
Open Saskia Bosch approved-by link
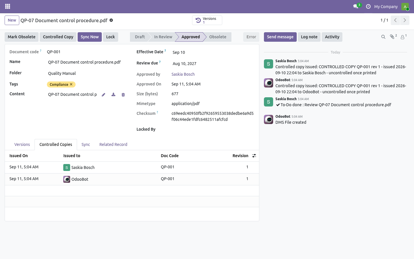pyautogui.click(x=183, y=74)
